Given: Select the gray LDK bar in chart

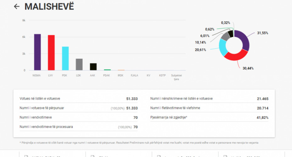Looking at the screenshot, I should (x=79, y=64).
